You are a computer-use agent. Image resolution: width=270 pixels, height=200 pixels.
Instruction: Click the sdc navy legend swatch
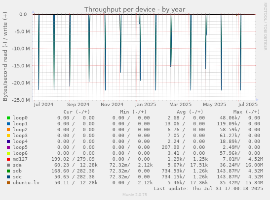tap(8, 177)
